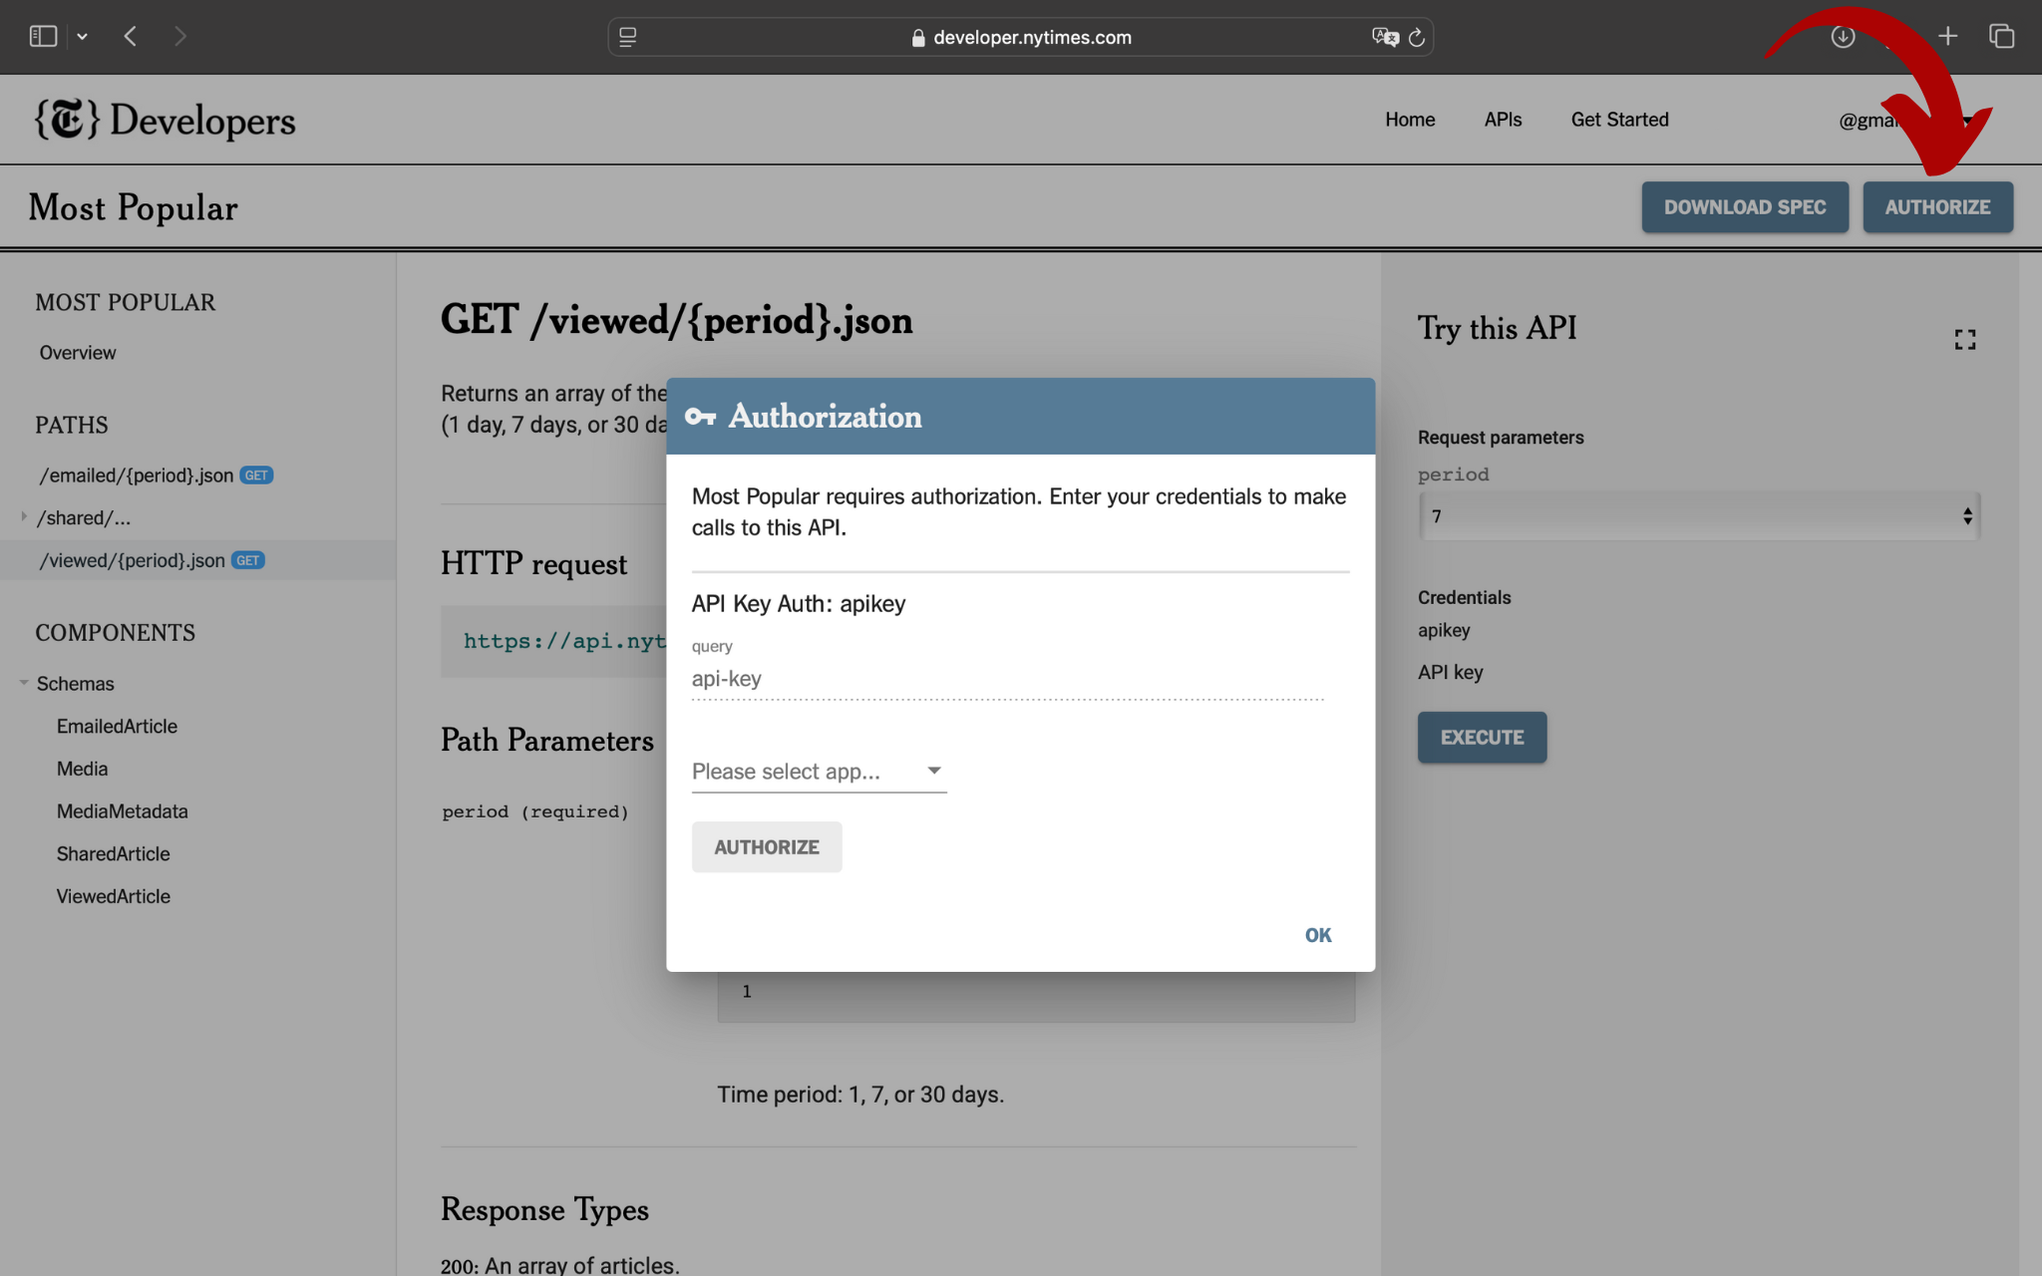Open the MediaMetadata schema
This screenshot has height=1276, width=2042.
[122, 811]
